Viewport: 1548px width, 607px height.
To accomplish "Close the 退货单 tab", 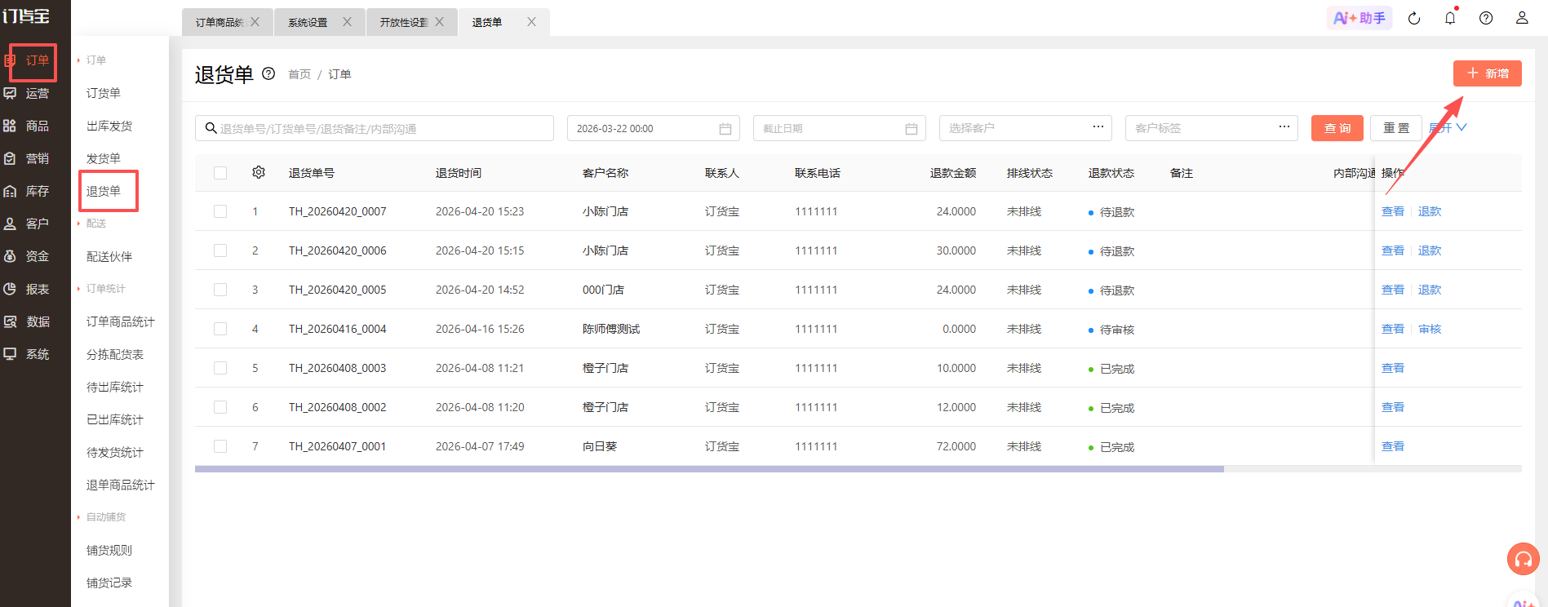I will click(x=531, y=22).
